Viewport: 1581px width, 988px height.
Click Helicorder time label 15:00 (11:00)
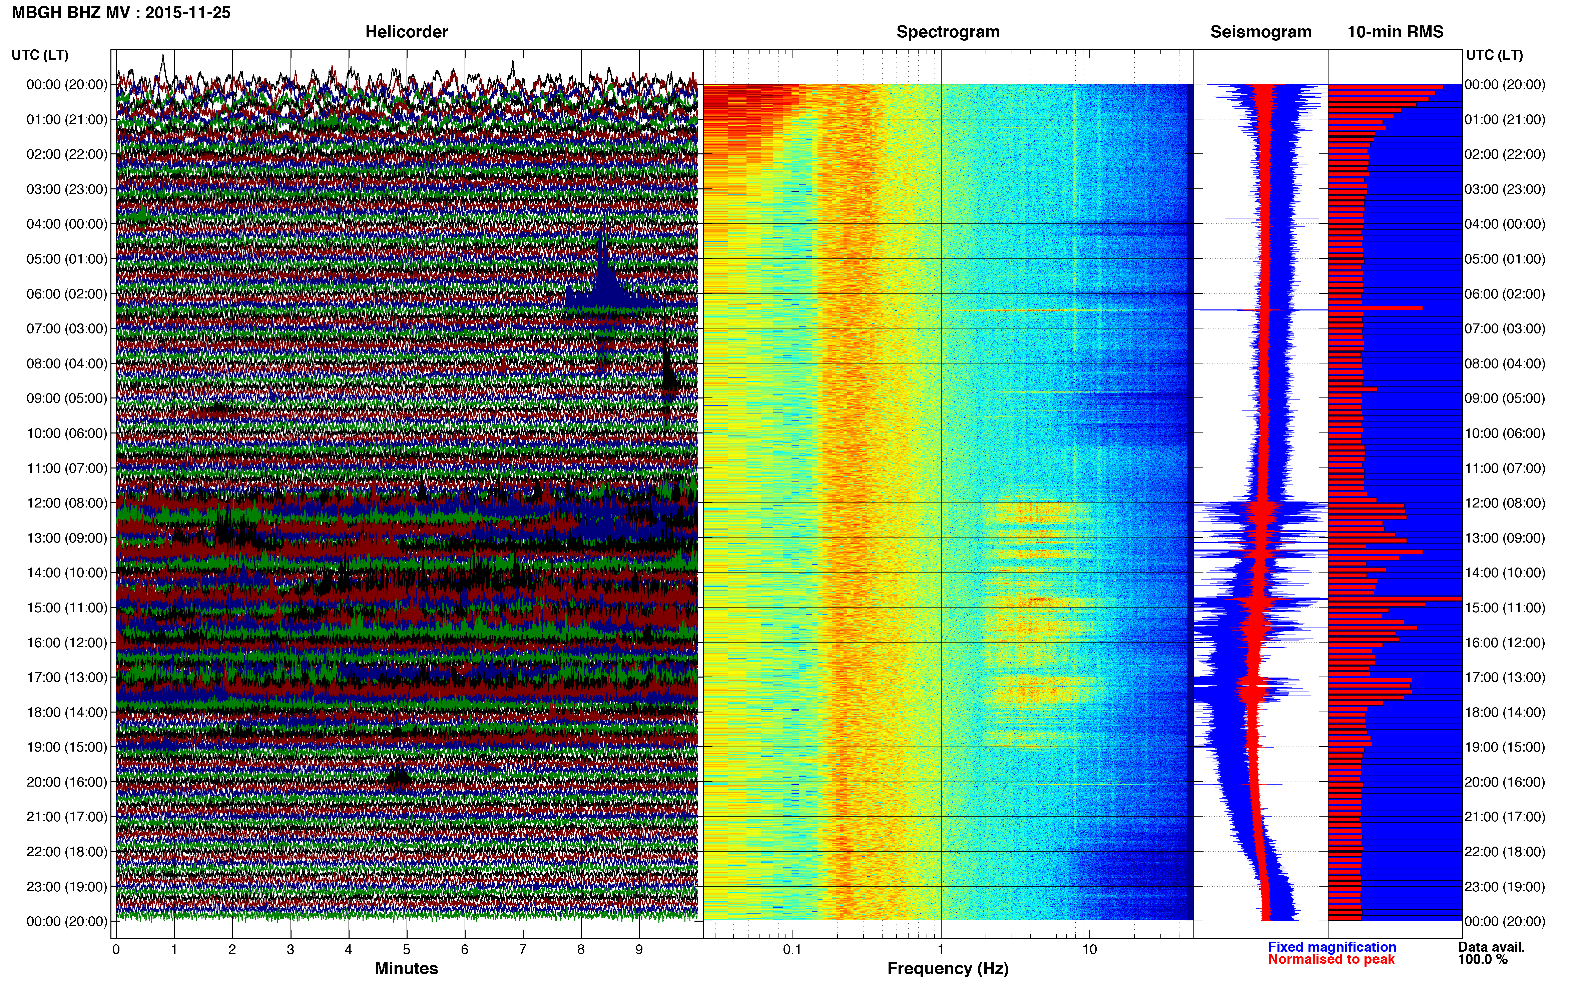point(67,608)
